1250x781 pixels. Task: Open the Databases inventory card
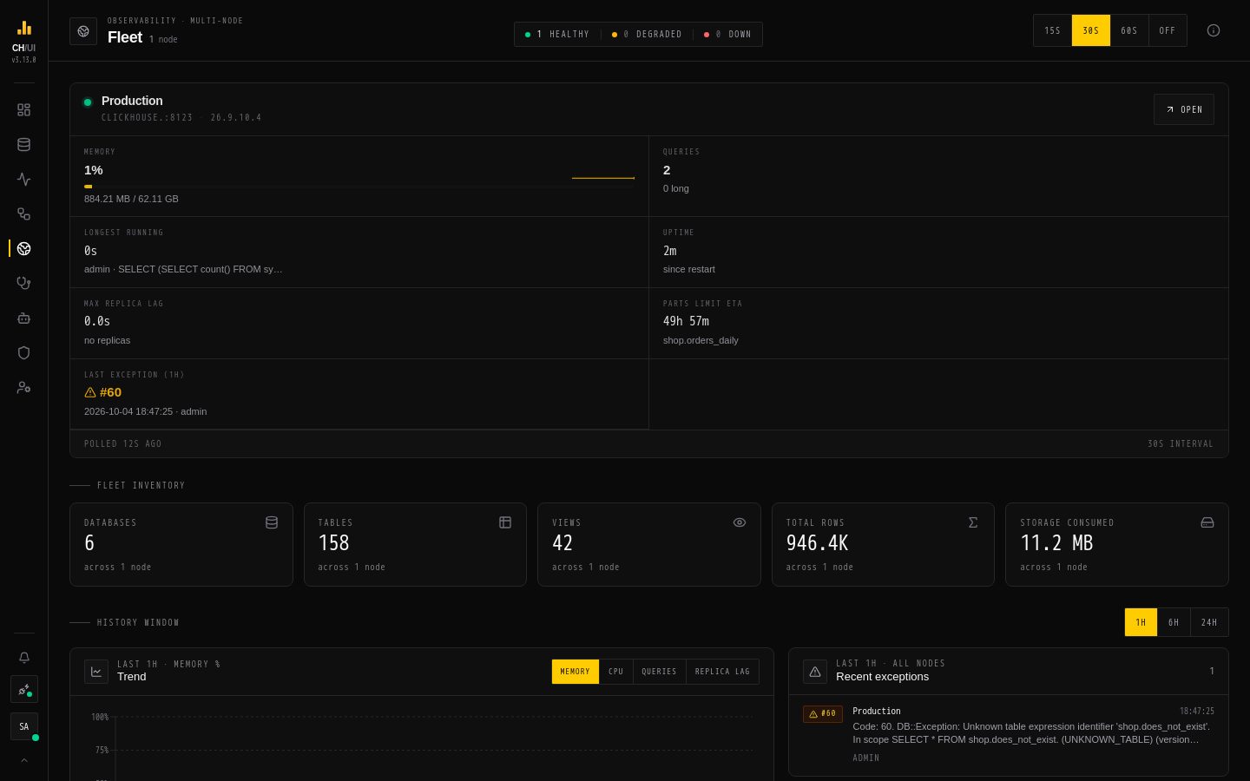pos(181,545)
